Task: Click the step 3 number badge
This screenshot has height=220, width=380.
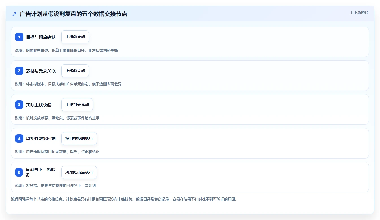Action: [x=19, y=105]
